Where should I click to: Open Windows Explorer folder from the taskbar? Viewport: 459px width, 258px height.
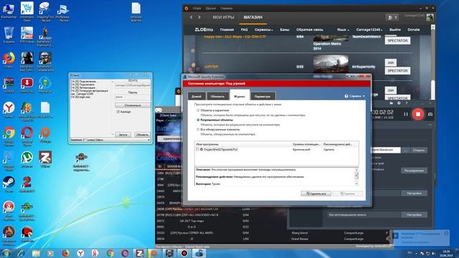pyautogui.click(x=36, y=253)
